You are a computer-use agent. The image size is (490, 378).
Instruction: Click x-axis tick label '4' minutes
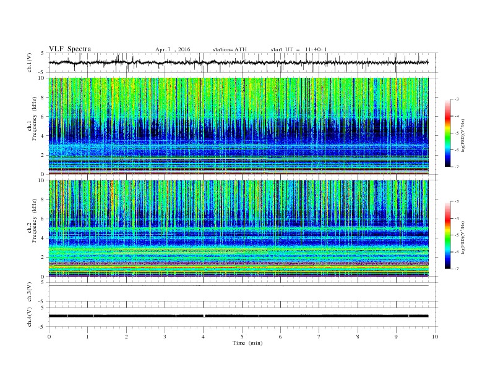click(x=203, y=337)
